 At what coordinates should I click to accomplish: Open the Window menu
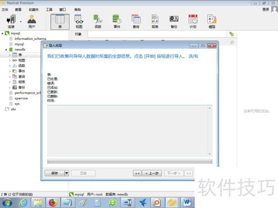click(63, 9)
